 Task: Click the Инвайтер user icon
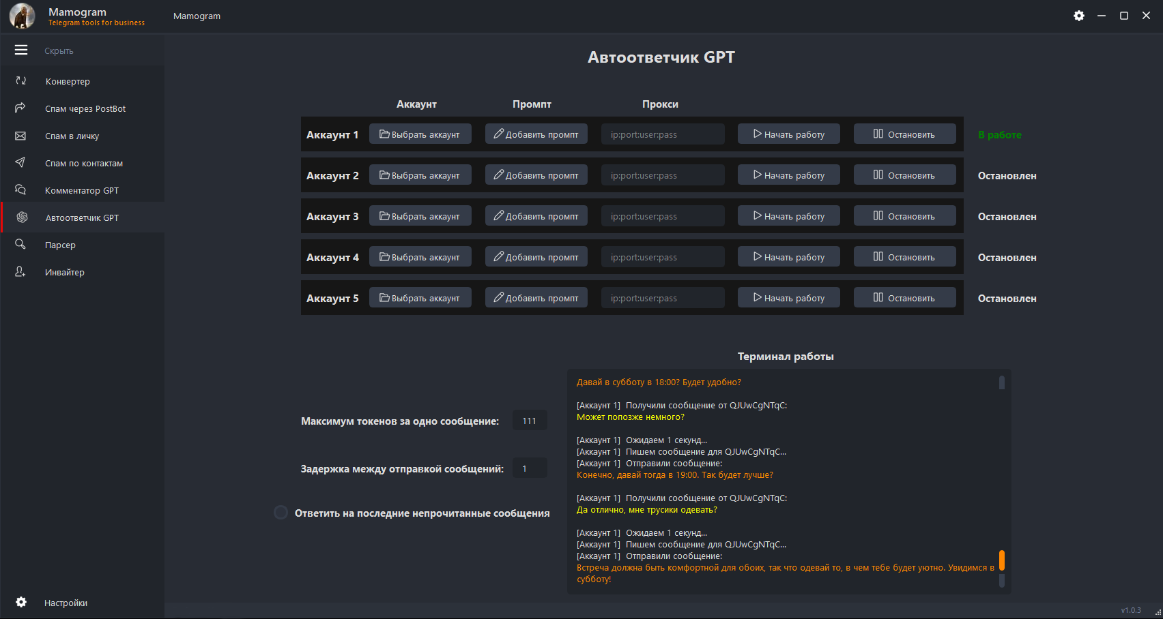[x=20, y=272]
